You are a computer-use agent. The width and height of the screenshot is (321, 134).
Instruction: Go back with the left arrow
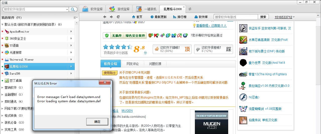[105, 17]
